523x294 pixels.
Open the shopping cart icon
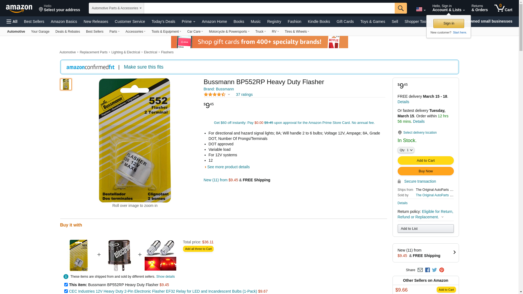click(x=503, y=8)
